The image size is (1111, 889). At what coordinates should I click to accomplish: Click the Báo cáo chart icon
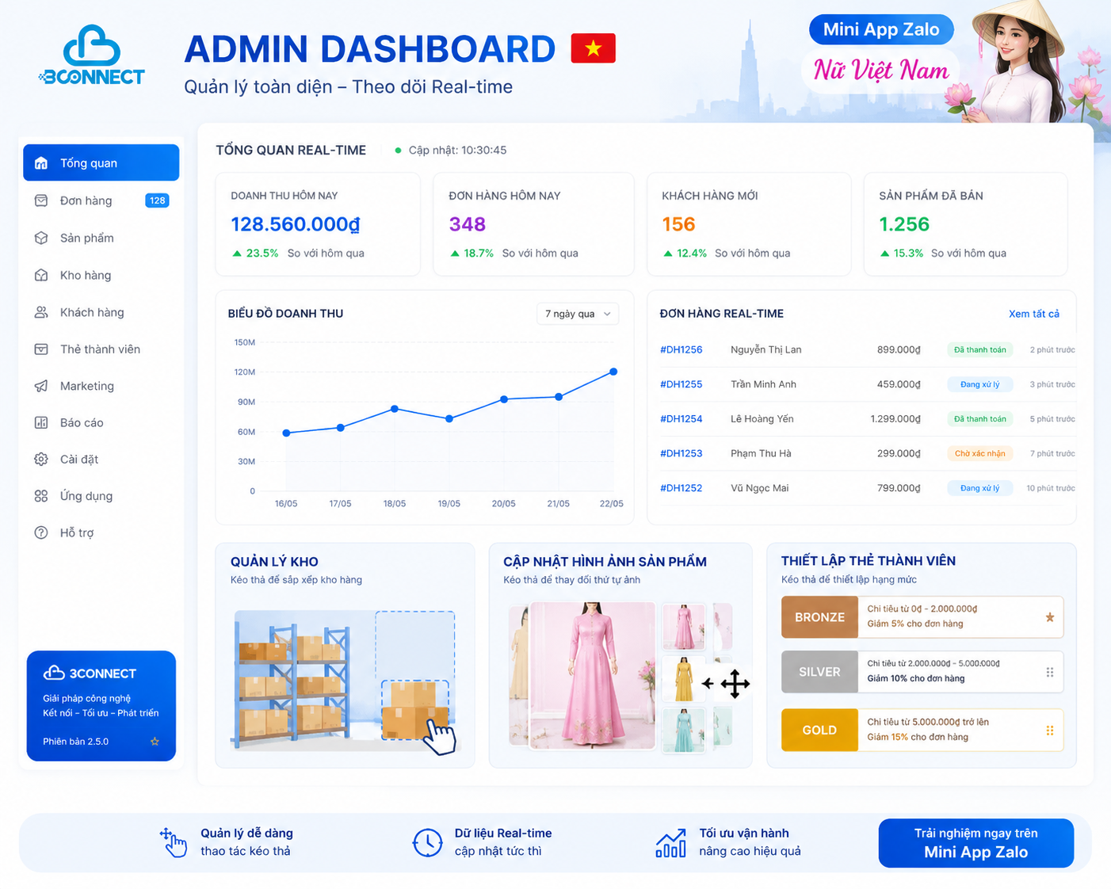[x=41, y=422]
